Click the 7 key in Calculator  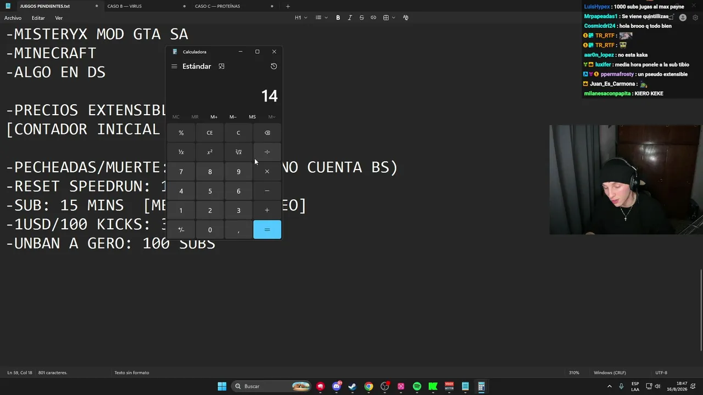click(x=181, y=172)
